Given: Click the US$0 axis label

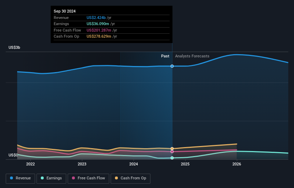Looking at the screenshot, I should pyautogui.click(x=13, y=155).
